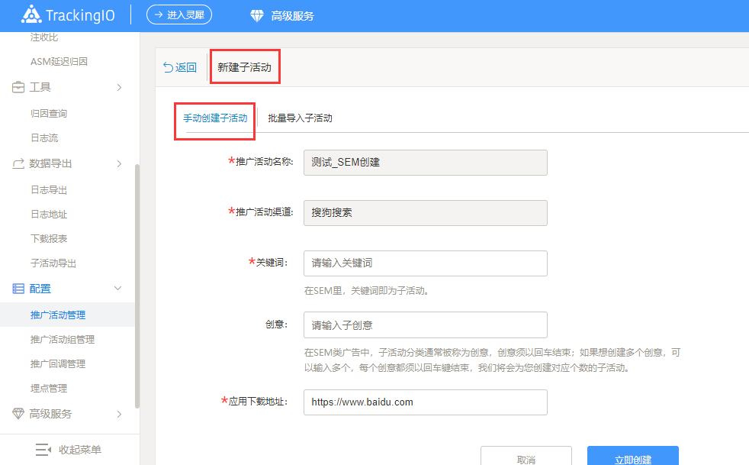
Task: Click the 创意 input field
Action: click(425, 325)
